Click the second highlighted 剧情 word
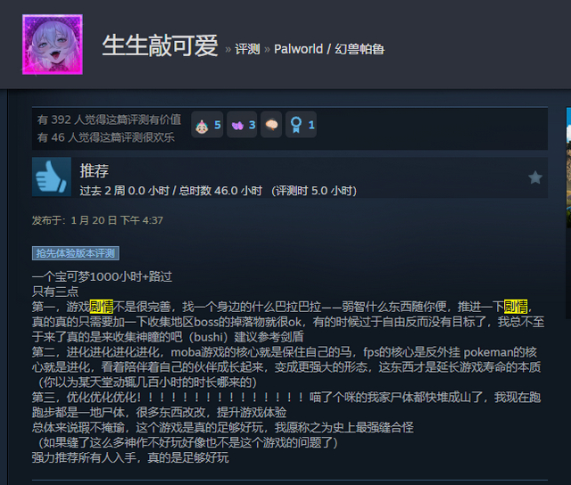The image size is (571, 485). [516, 307]
